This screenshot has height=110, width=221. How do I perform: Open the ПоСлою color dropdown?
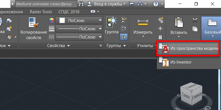tap(79, 21)
